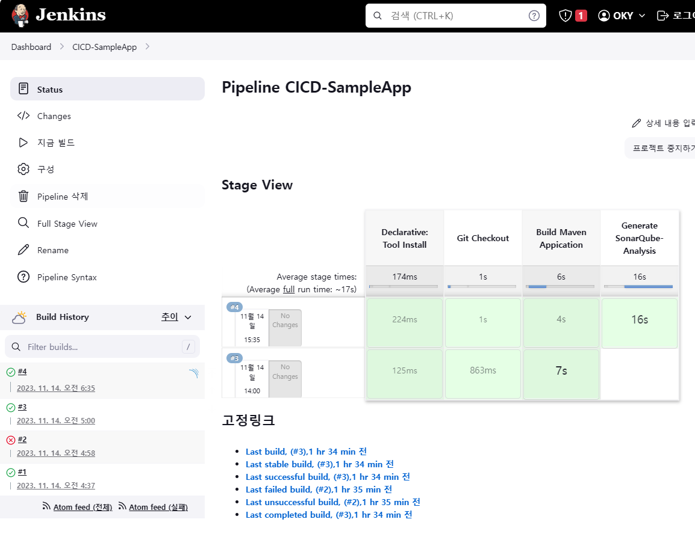Click the red 1 security alert badge
This screenshot has width=695, height=534.
click(x=581, y=16)
